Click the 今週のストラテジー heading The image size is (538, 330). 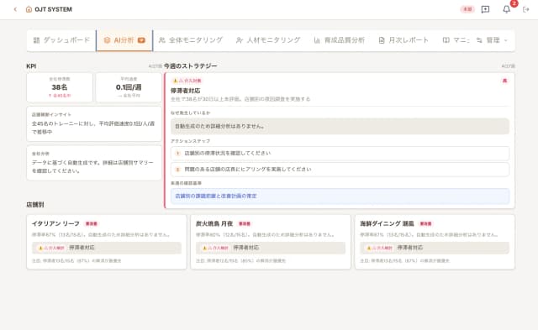pos(190,65)
